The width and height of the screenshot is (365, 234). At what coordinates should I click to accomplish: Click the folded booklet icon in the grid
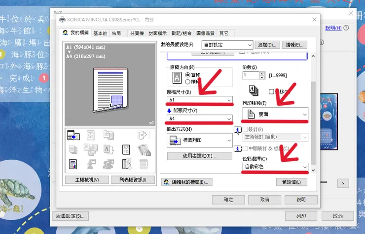pos(144,135)
